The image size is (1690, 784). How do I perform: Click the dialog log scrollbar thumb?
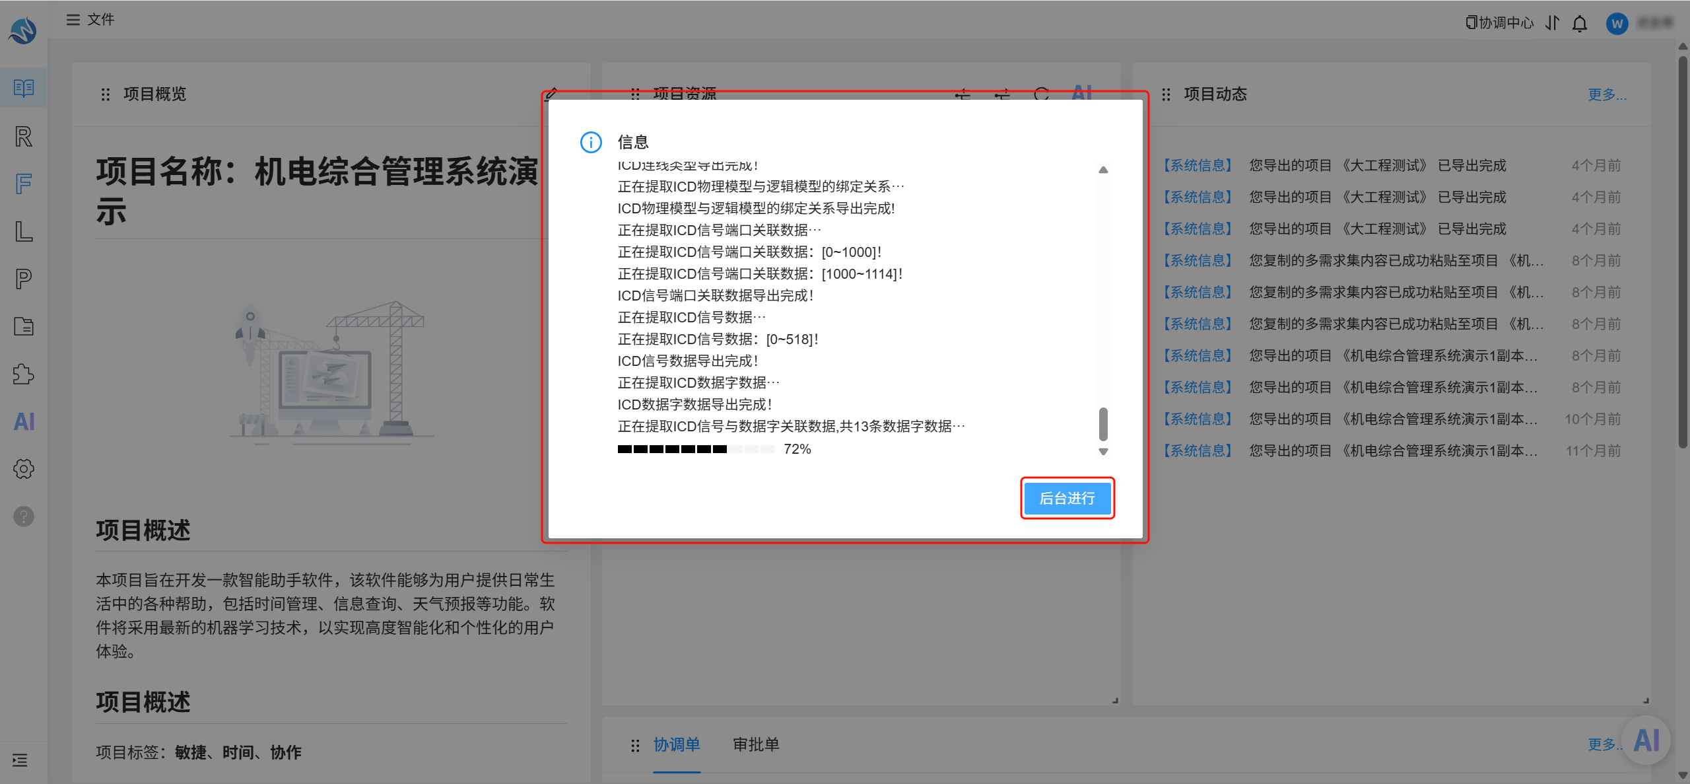[x=1103, y=423]
